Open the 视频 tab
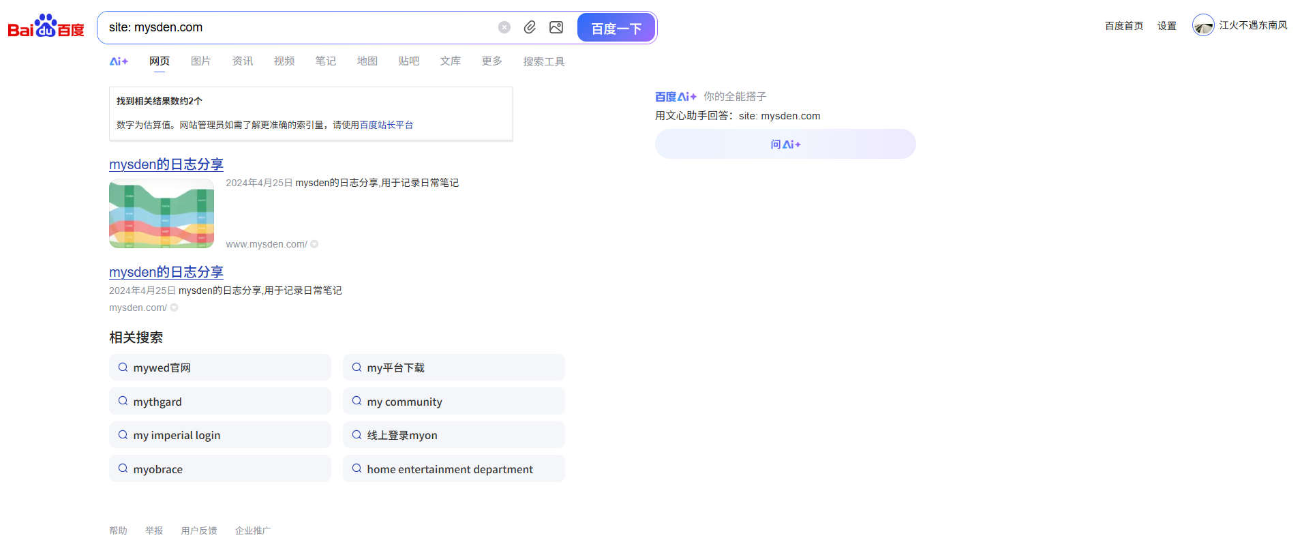Screen dimensions: 1302x553 click(x=284, y=61)
